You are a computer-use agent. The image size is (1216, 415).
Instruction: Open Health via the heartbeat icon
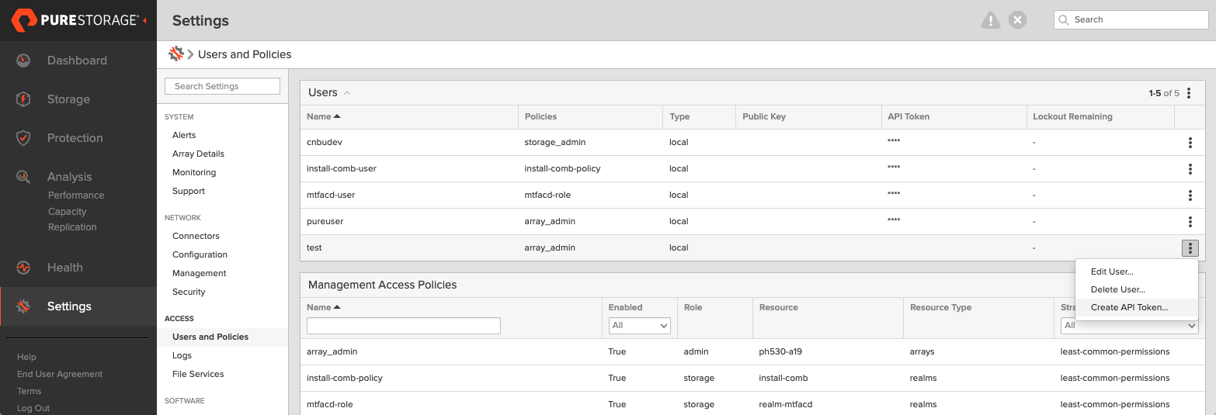point(23,268)
